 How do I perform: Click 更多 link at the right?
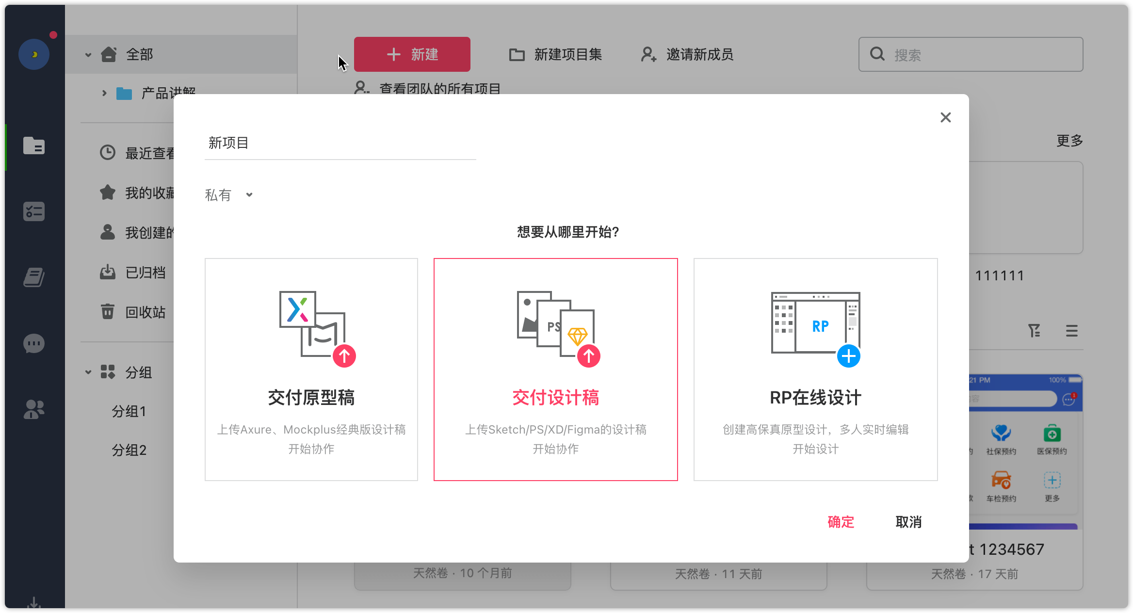[1069, 141]
